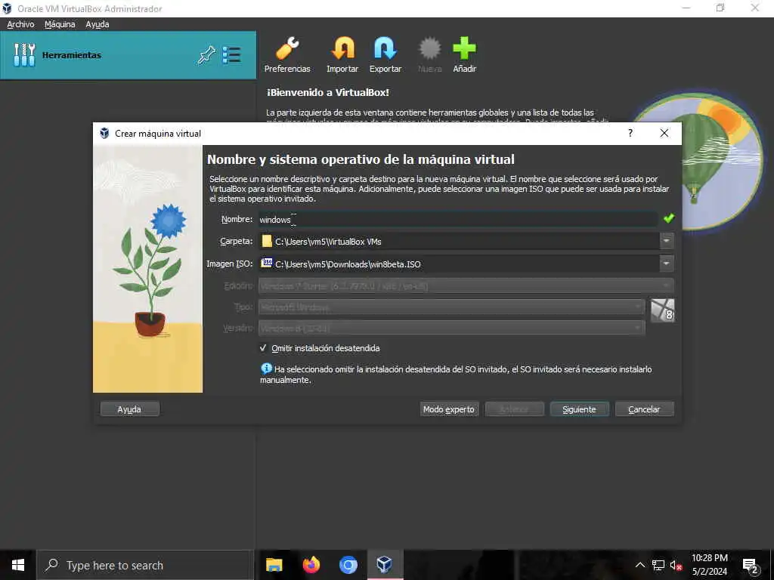Open the disabled Edición dropdown
This screenshot has width=774, height=580.
click(466, 285)
